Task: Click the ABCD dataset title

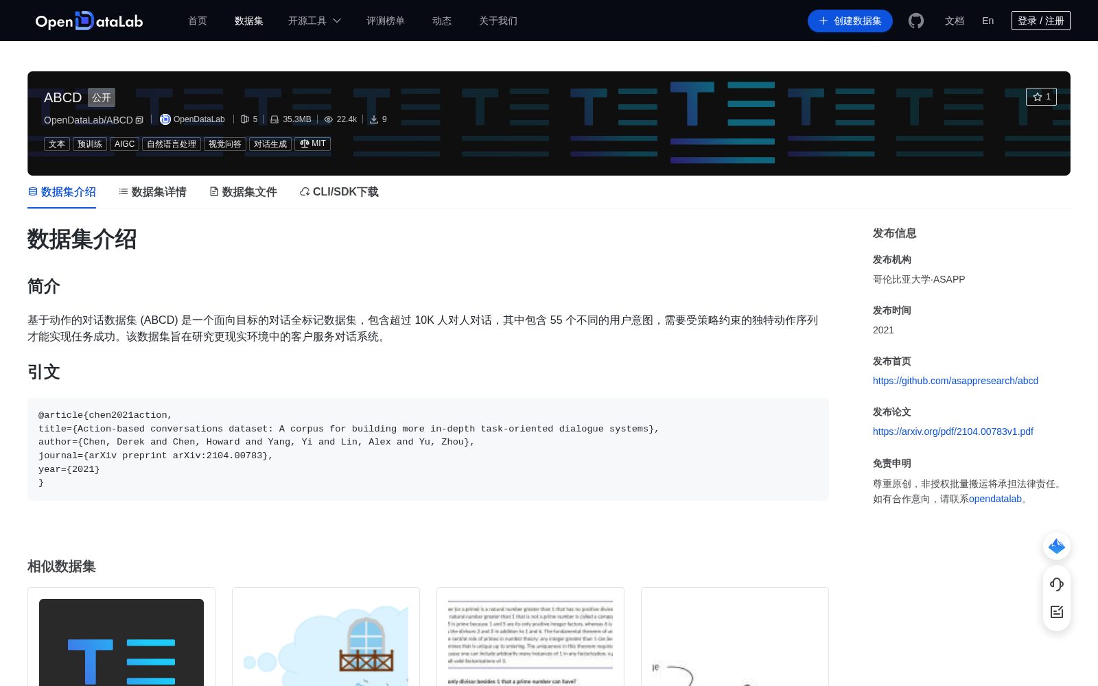Action: click(x=62, y=97)
